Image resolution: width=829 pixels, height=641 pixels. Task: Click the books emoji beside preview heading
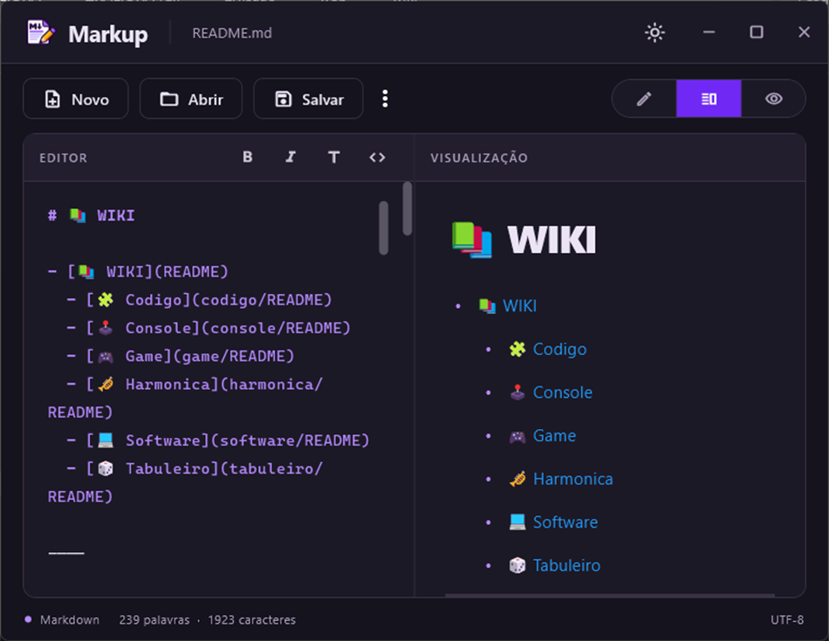(472, 240)
